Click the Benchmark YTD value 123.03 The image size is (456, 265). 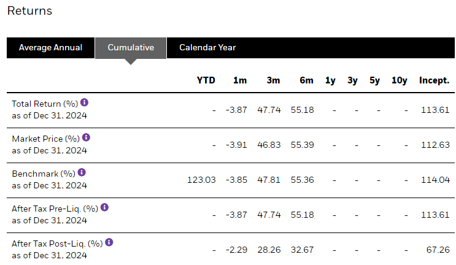click(201, 180)
